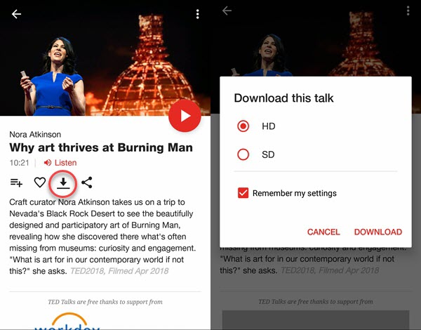Tap the dimmed back arrow behind the dialog
Screen dimensions: 421x330
coord(227,11)
